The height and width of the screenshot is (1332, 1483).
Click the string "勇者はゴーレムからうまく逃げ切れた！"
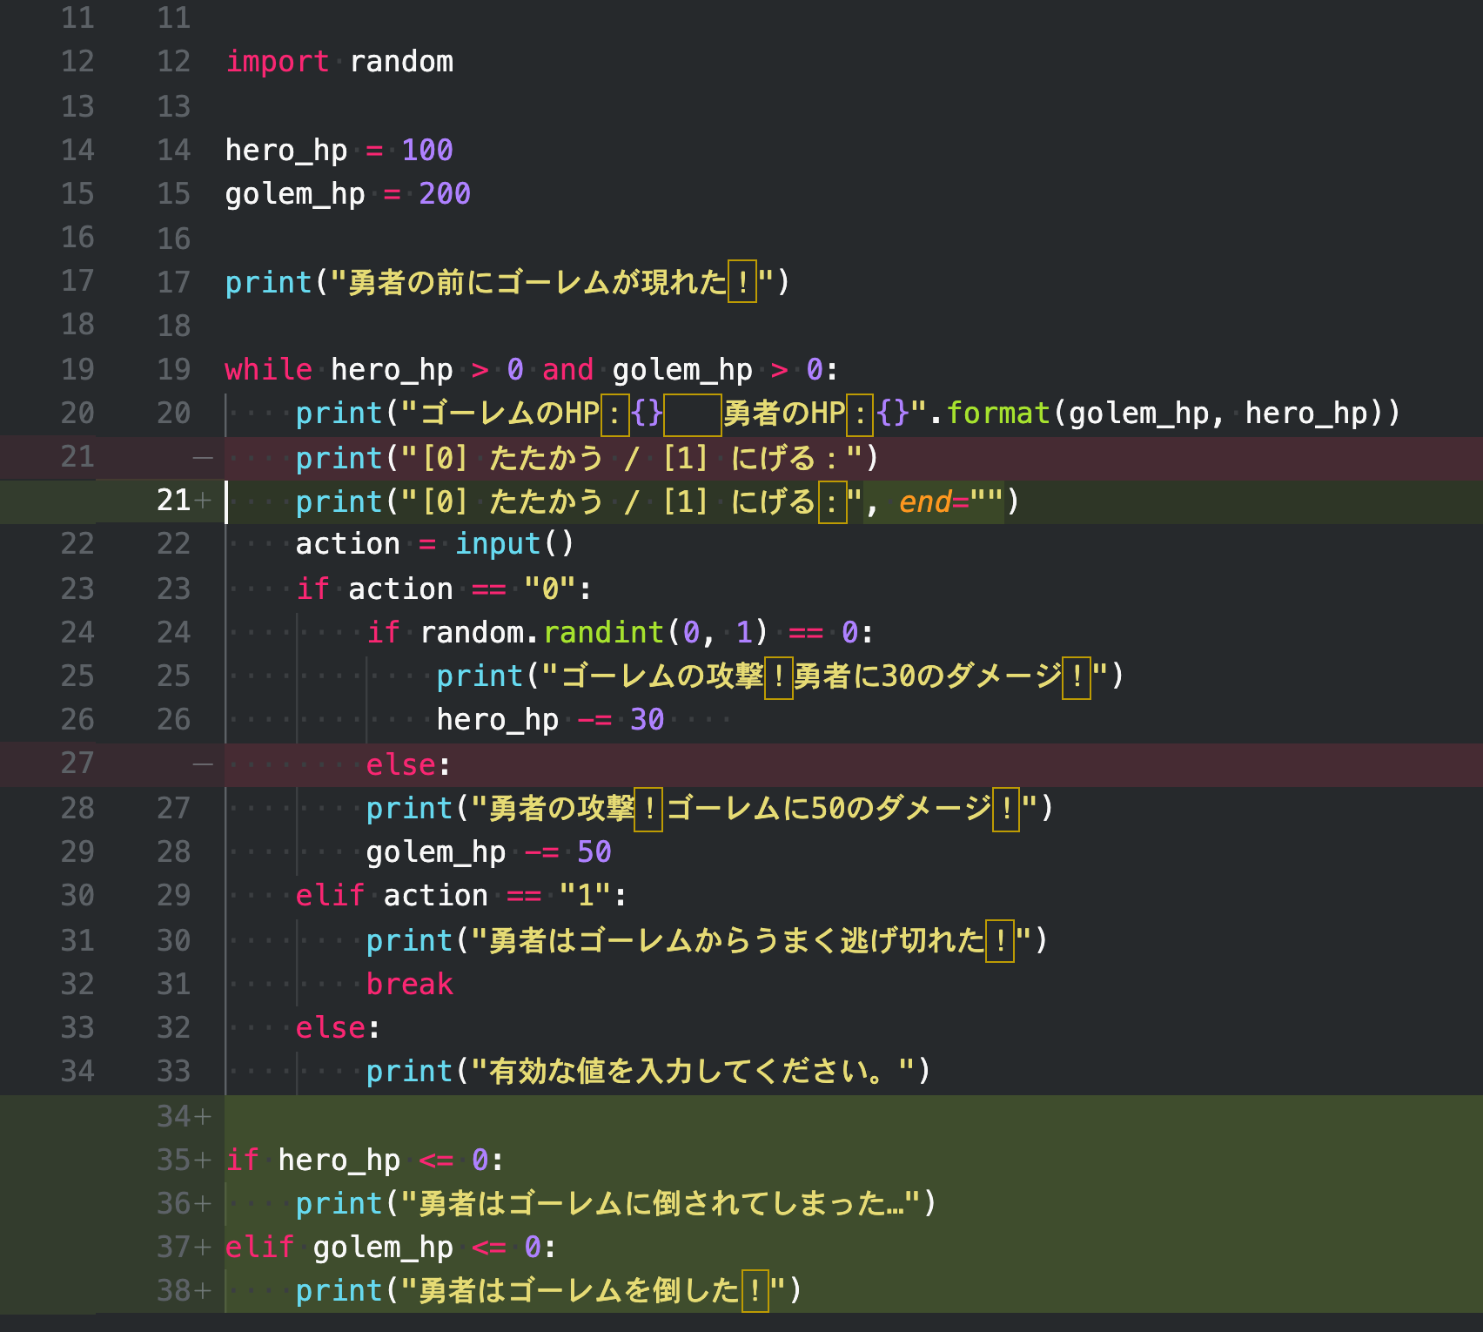coord(751,940)
